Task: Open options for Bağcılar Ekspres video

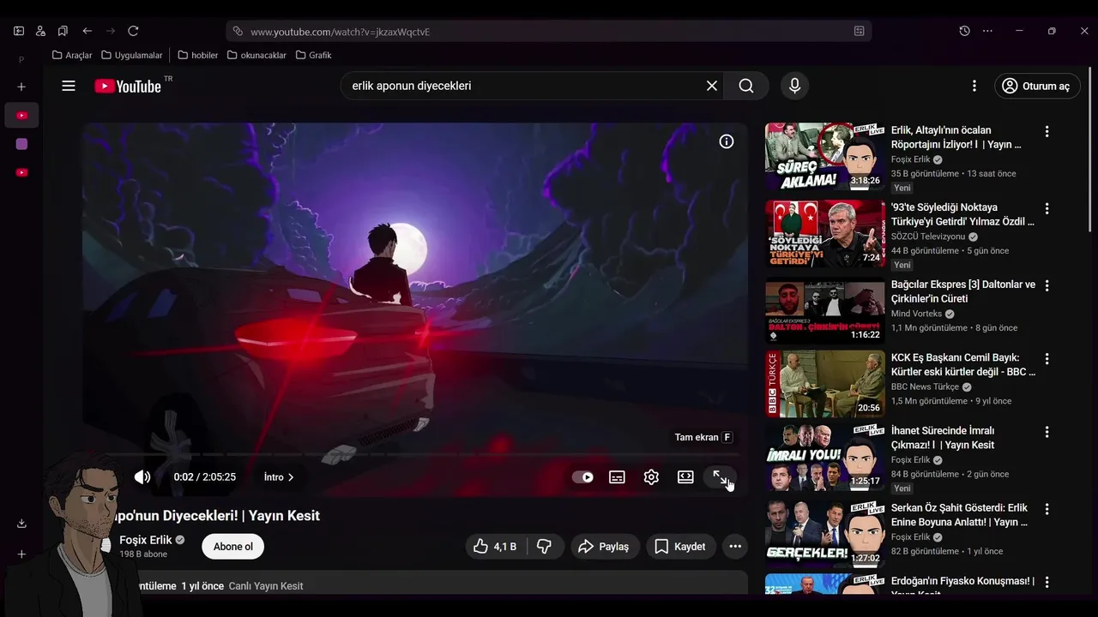Action: click(1047, 285)
